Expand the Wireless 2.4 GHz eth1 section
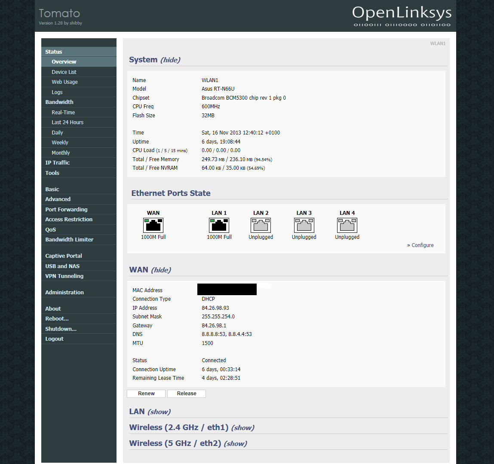Viewport: 494px width, 464px height. (x=242, y=427)
